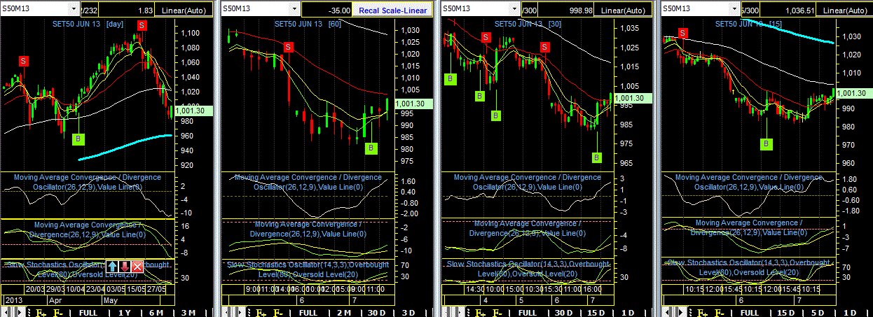The height and width of the screenshot is (317, 873).
Task: Select 1 Y range in day chart panel
Action: click(124, 312)
